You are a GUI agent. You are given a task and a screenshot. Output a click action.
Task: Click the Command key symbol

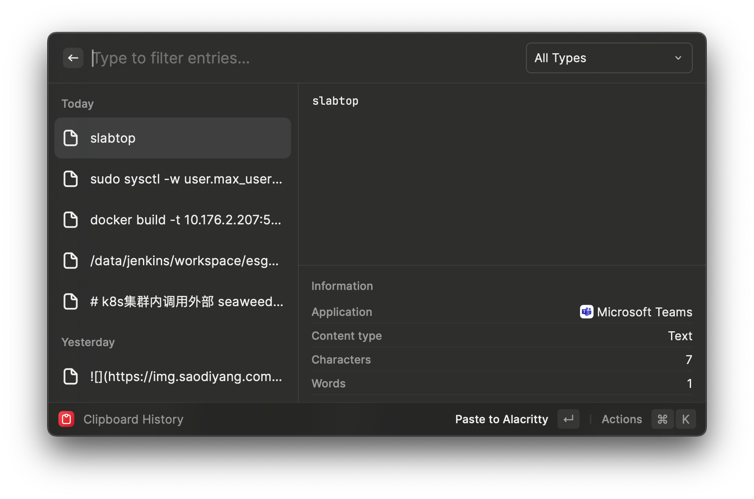point(662,419)
